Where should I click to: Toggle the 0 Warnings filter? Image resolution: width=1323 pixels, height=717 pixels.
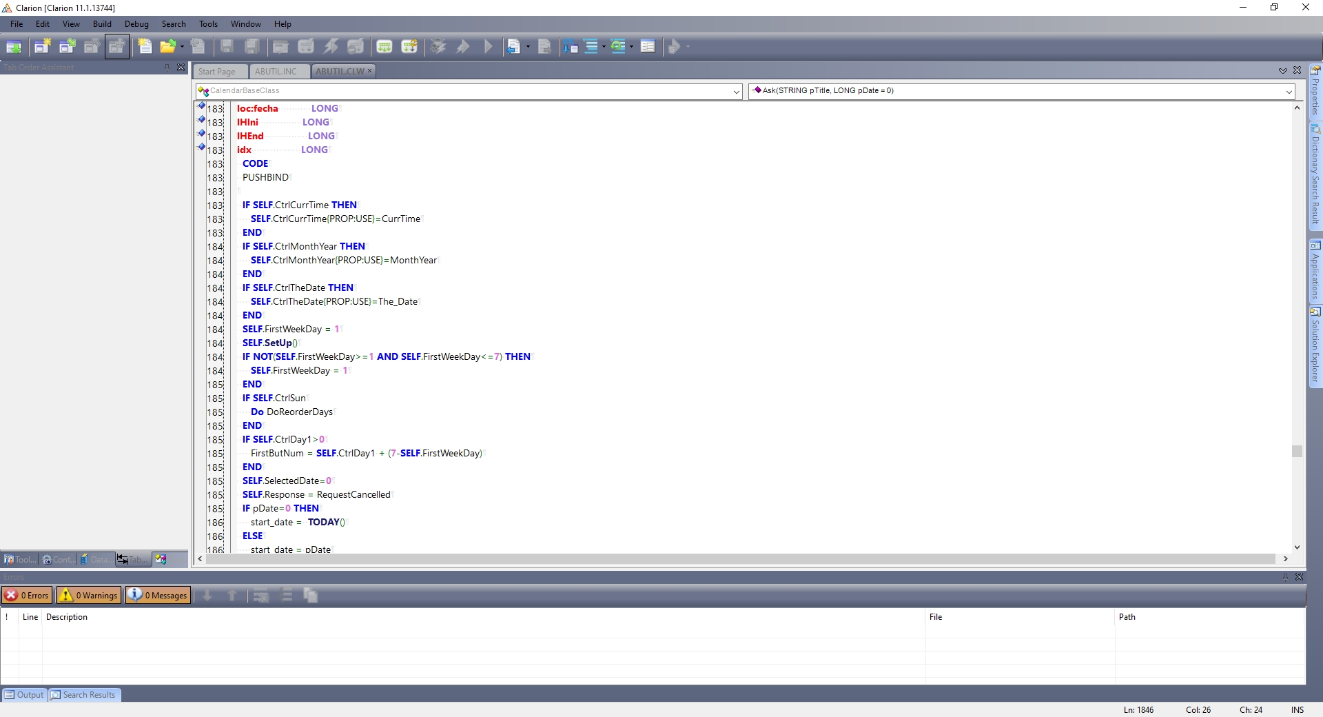pyautogui.click(x=88, y=595)
